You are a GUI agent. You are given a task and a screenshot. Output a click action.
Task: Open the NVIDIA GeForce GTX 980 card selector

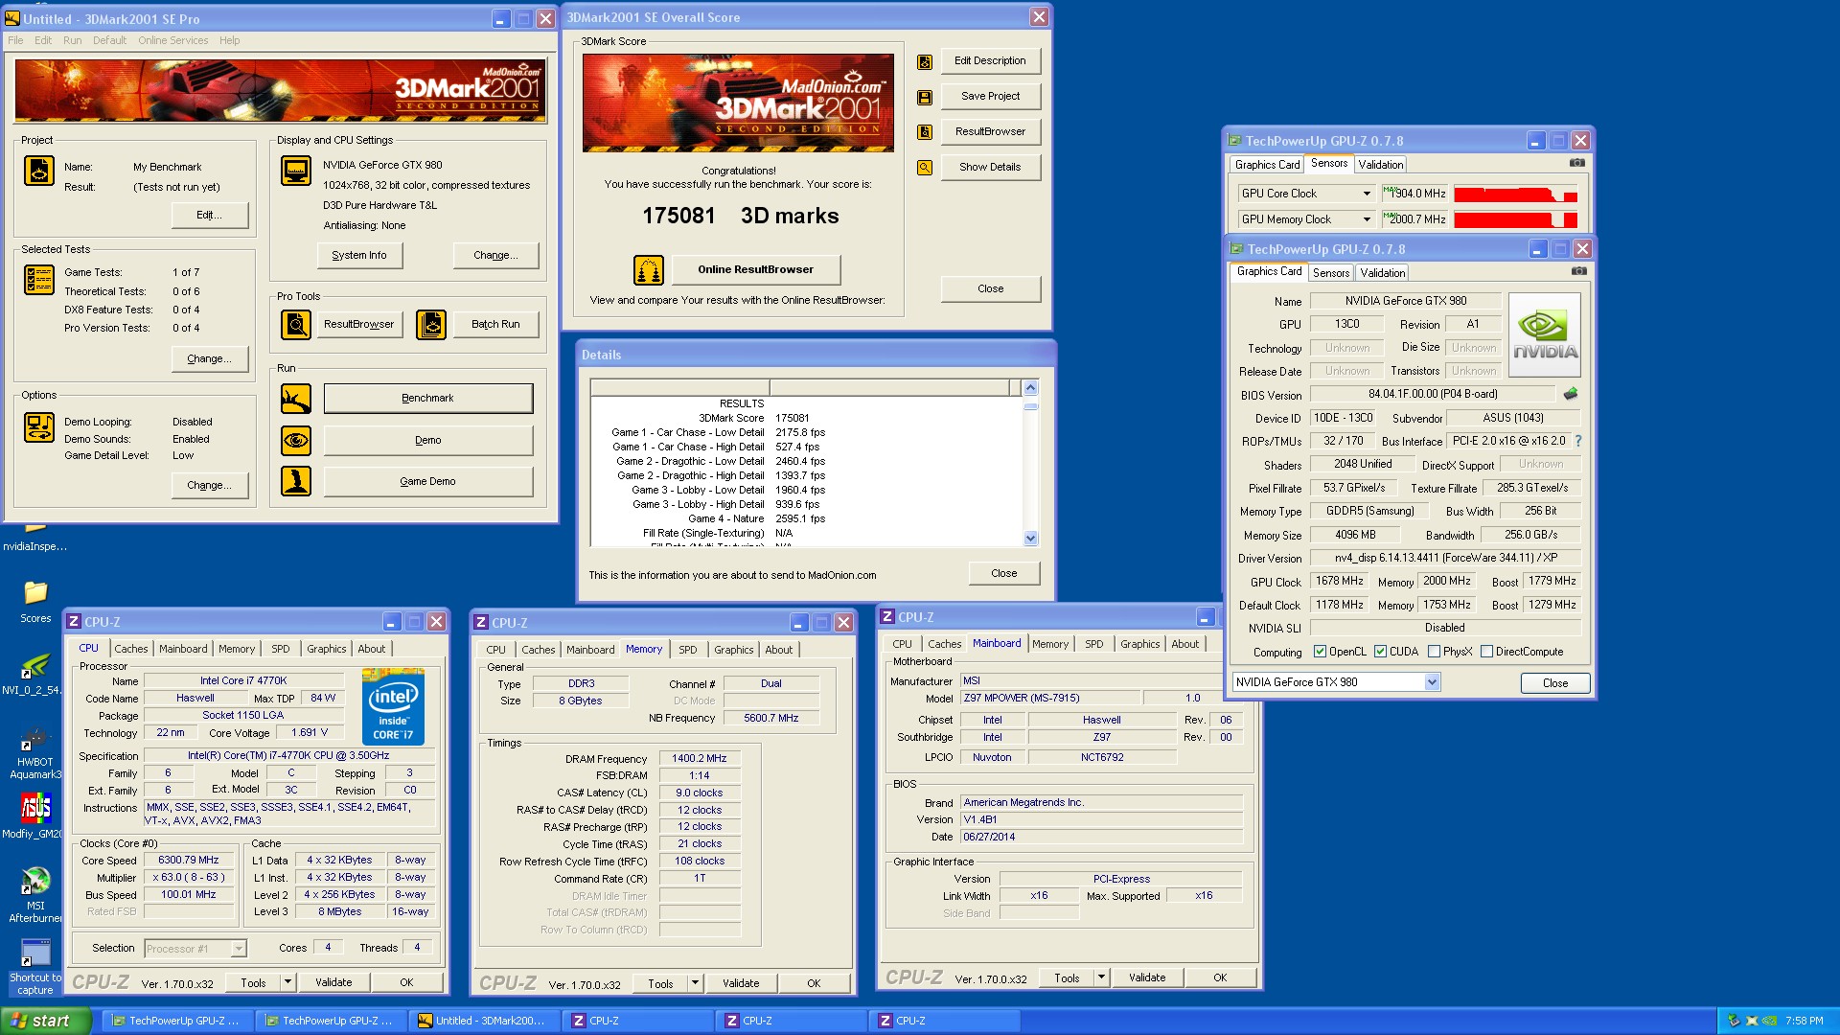(1432, 682)
